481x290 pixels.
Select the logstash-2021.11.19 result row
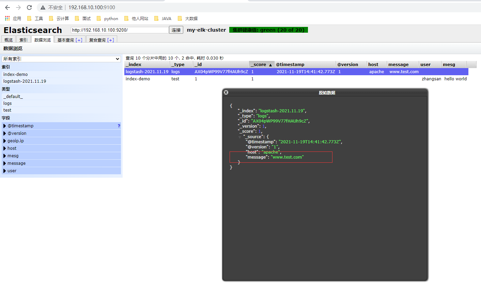[x=296, y=72]
